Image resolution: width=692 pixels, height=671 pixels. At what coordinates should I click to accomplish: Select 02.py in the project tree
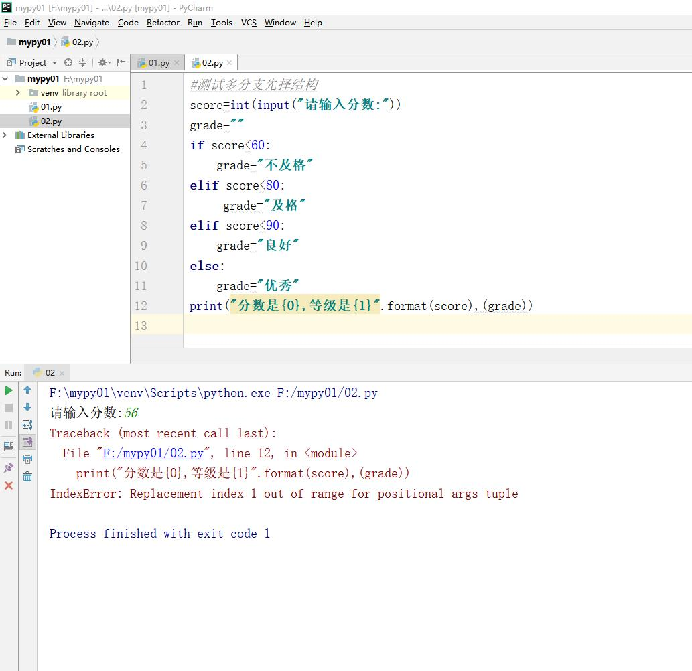tap(51, 121)
